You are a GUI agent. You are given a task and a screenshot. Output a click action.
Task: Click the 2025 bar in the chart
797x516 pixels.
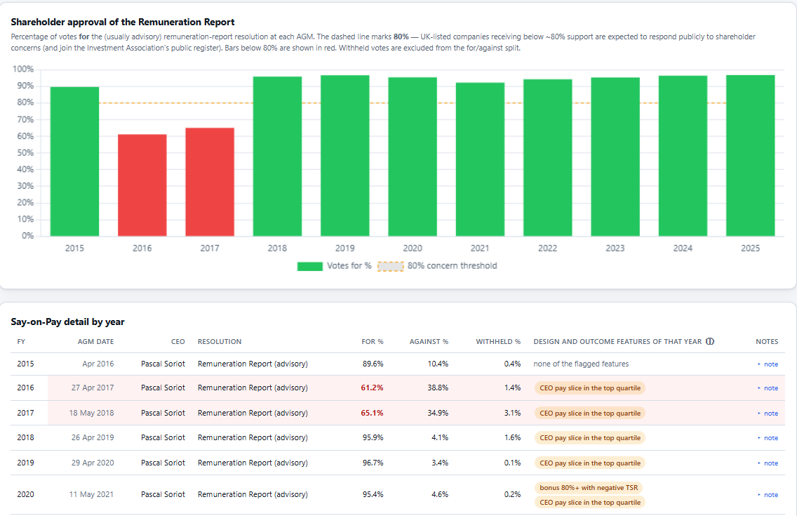pos(751,156)
